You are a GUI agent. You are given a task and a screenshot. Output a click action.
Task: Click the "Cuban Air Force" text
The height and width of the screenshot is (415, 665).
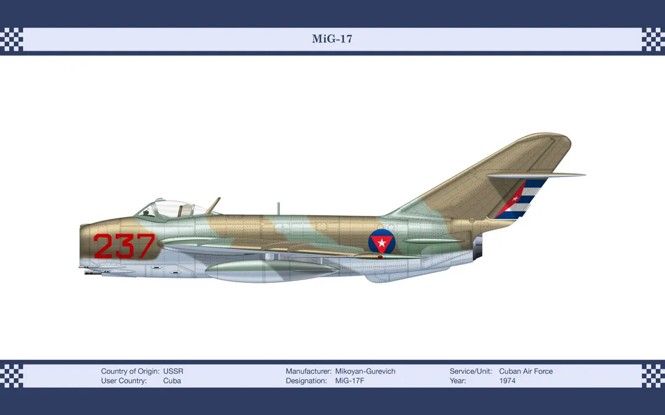click(526, 371)
